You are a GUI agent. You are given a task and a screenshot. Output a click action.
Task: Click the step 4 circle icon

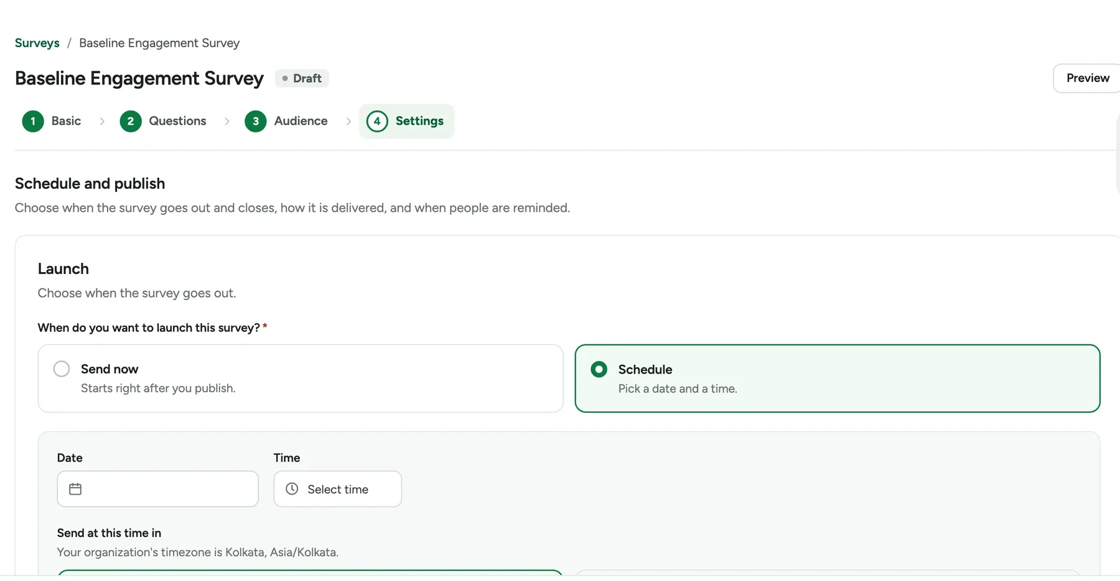pos(377,121)
